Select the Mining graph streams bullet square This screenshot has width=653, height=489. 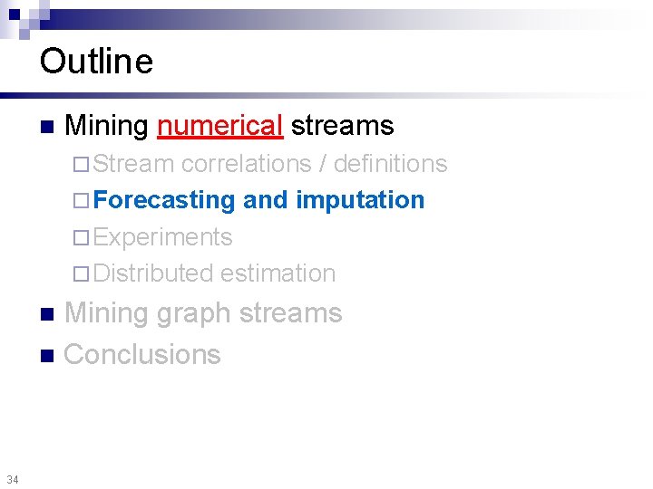47,314
